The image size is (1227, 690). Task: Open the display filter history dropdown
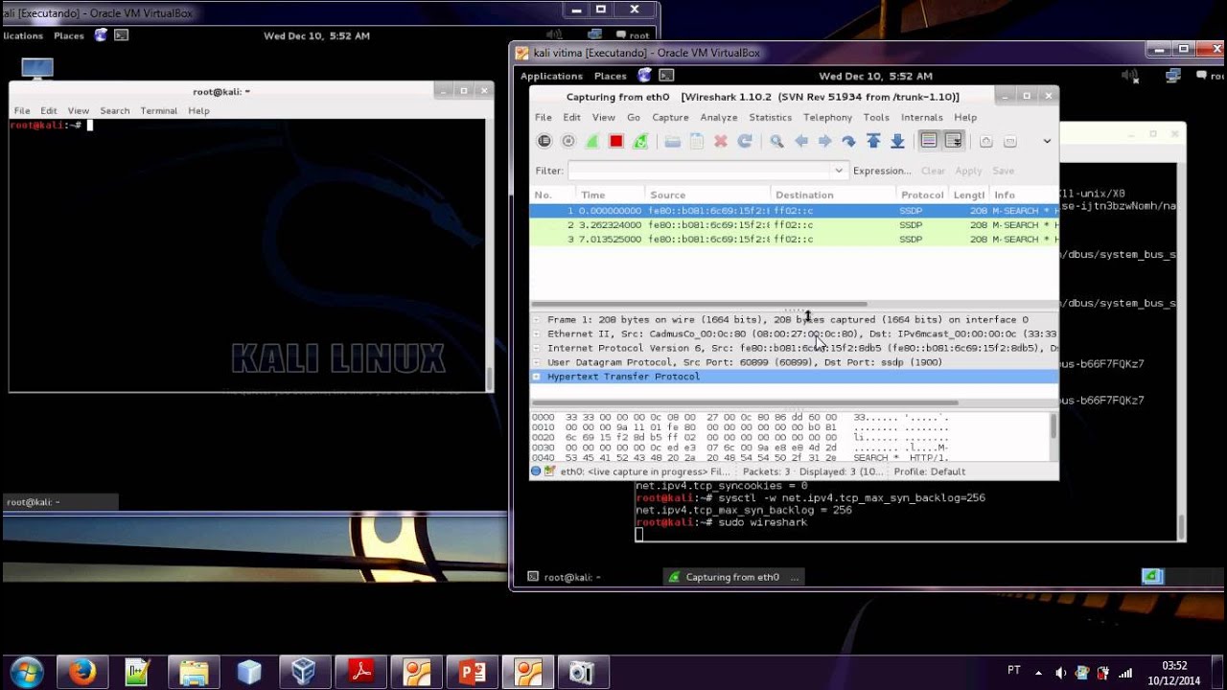[839, 171]
